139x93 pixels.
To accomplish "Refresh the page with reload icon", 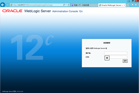I will pyautogui.click(x=68, y=5).
